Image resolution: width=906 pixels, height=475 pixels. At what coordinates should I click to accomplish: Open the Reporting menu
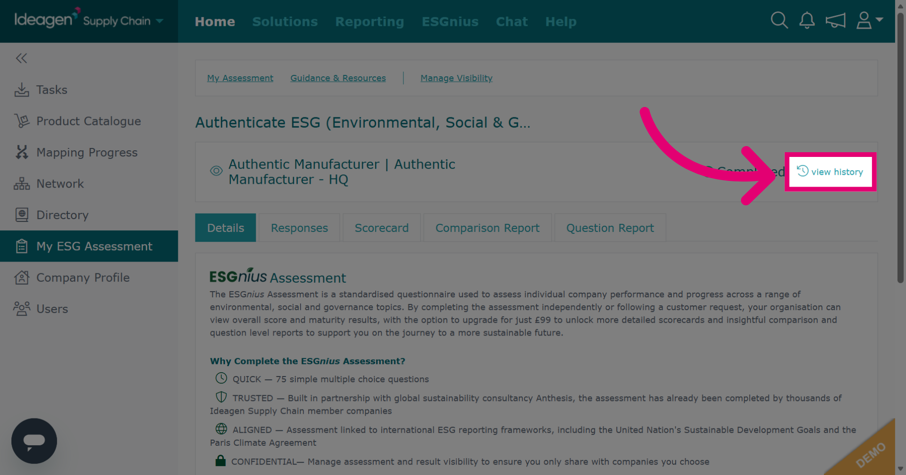369,22
